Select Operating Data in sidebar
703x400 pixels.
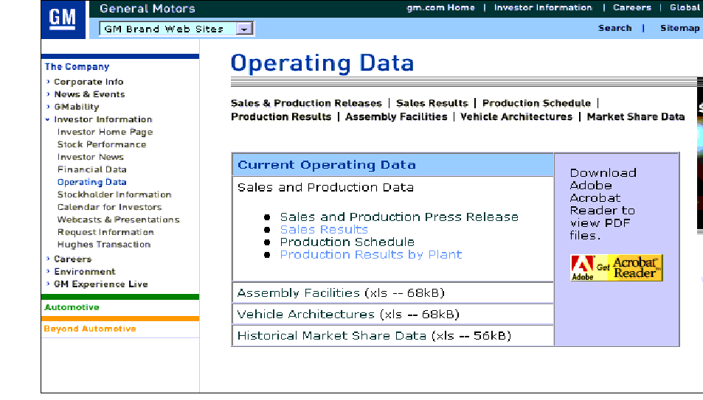(x=92, y=182)
